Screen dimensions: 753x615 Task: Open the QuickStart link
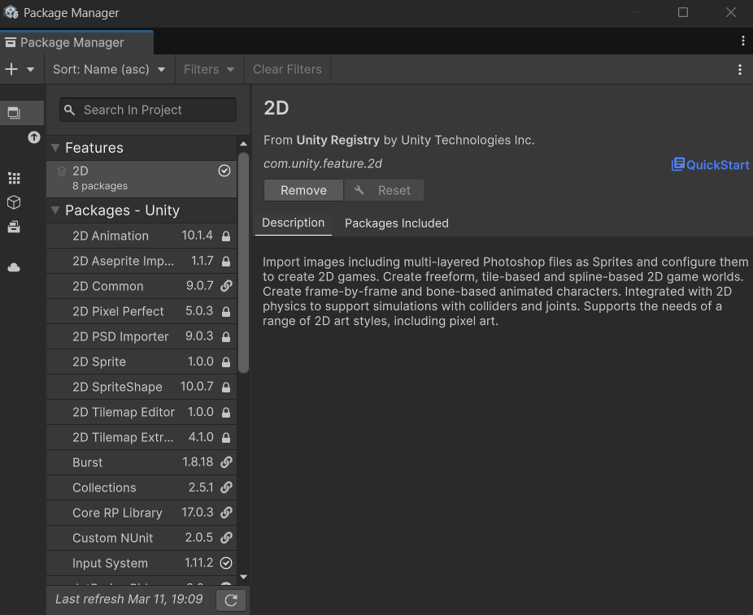tap(710, 165)
